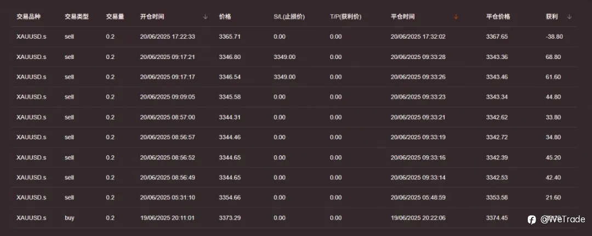
Task: Select the row with -38.80 profit
Action: 294,37
